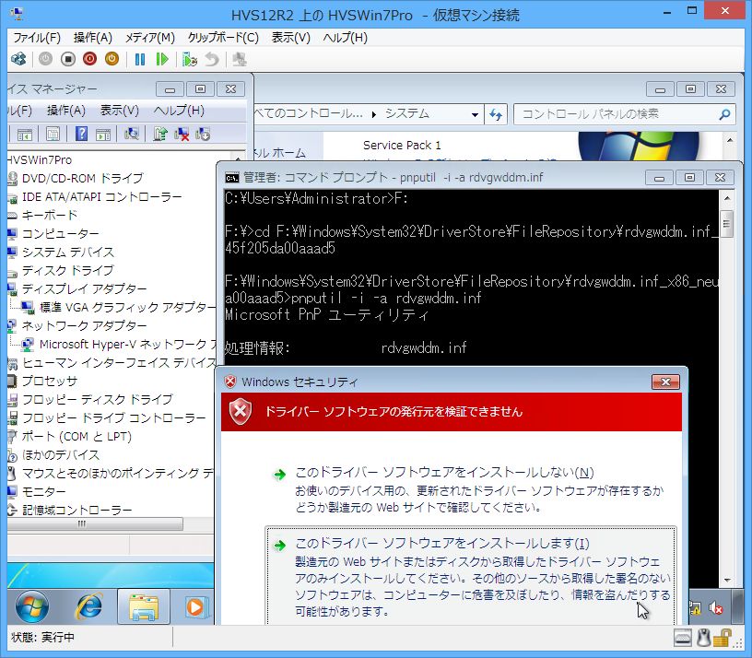This screenshot has width=752, height=658.
Task: Create a checkpoint from the VM toolbar
Action: (x=190, y=60)
